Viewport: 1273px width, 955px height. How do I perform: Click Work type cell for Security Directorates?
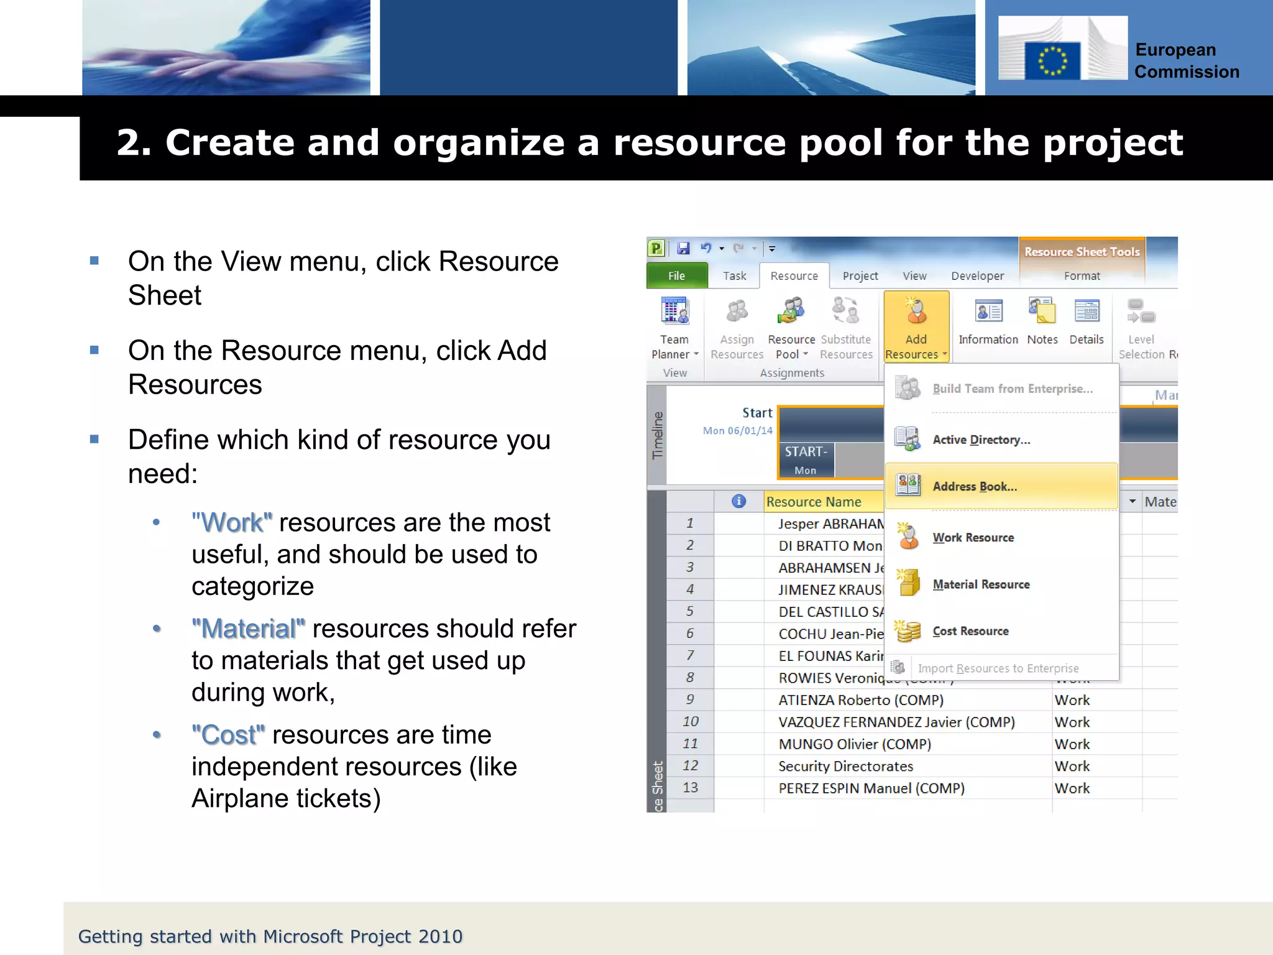(1096, 766)
